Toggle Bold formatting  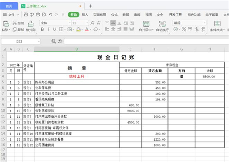(42, 29)
